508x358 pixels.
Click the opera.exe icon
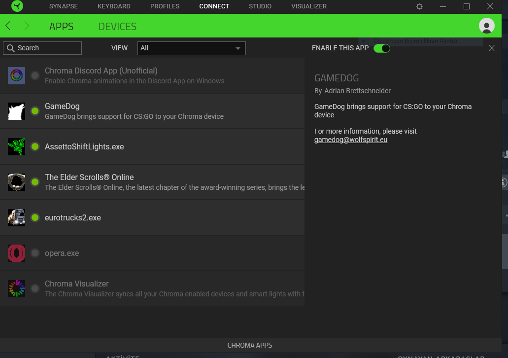[x=17, y=253]
